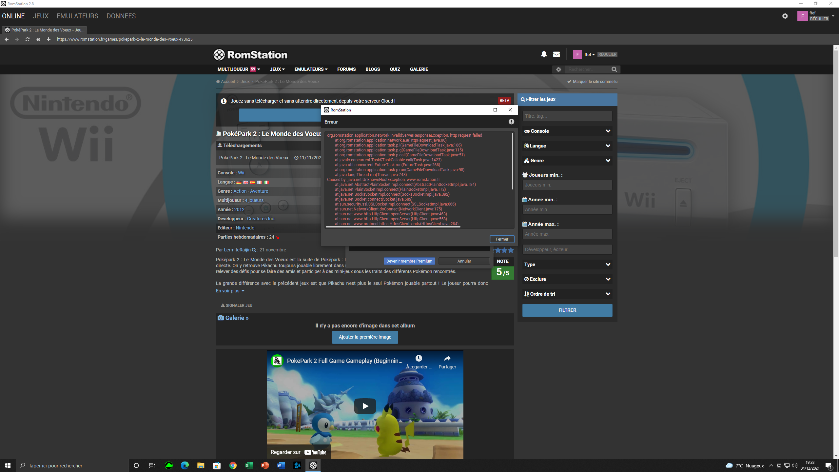Click SIGNALER JEU link

(x=236, y=305)
